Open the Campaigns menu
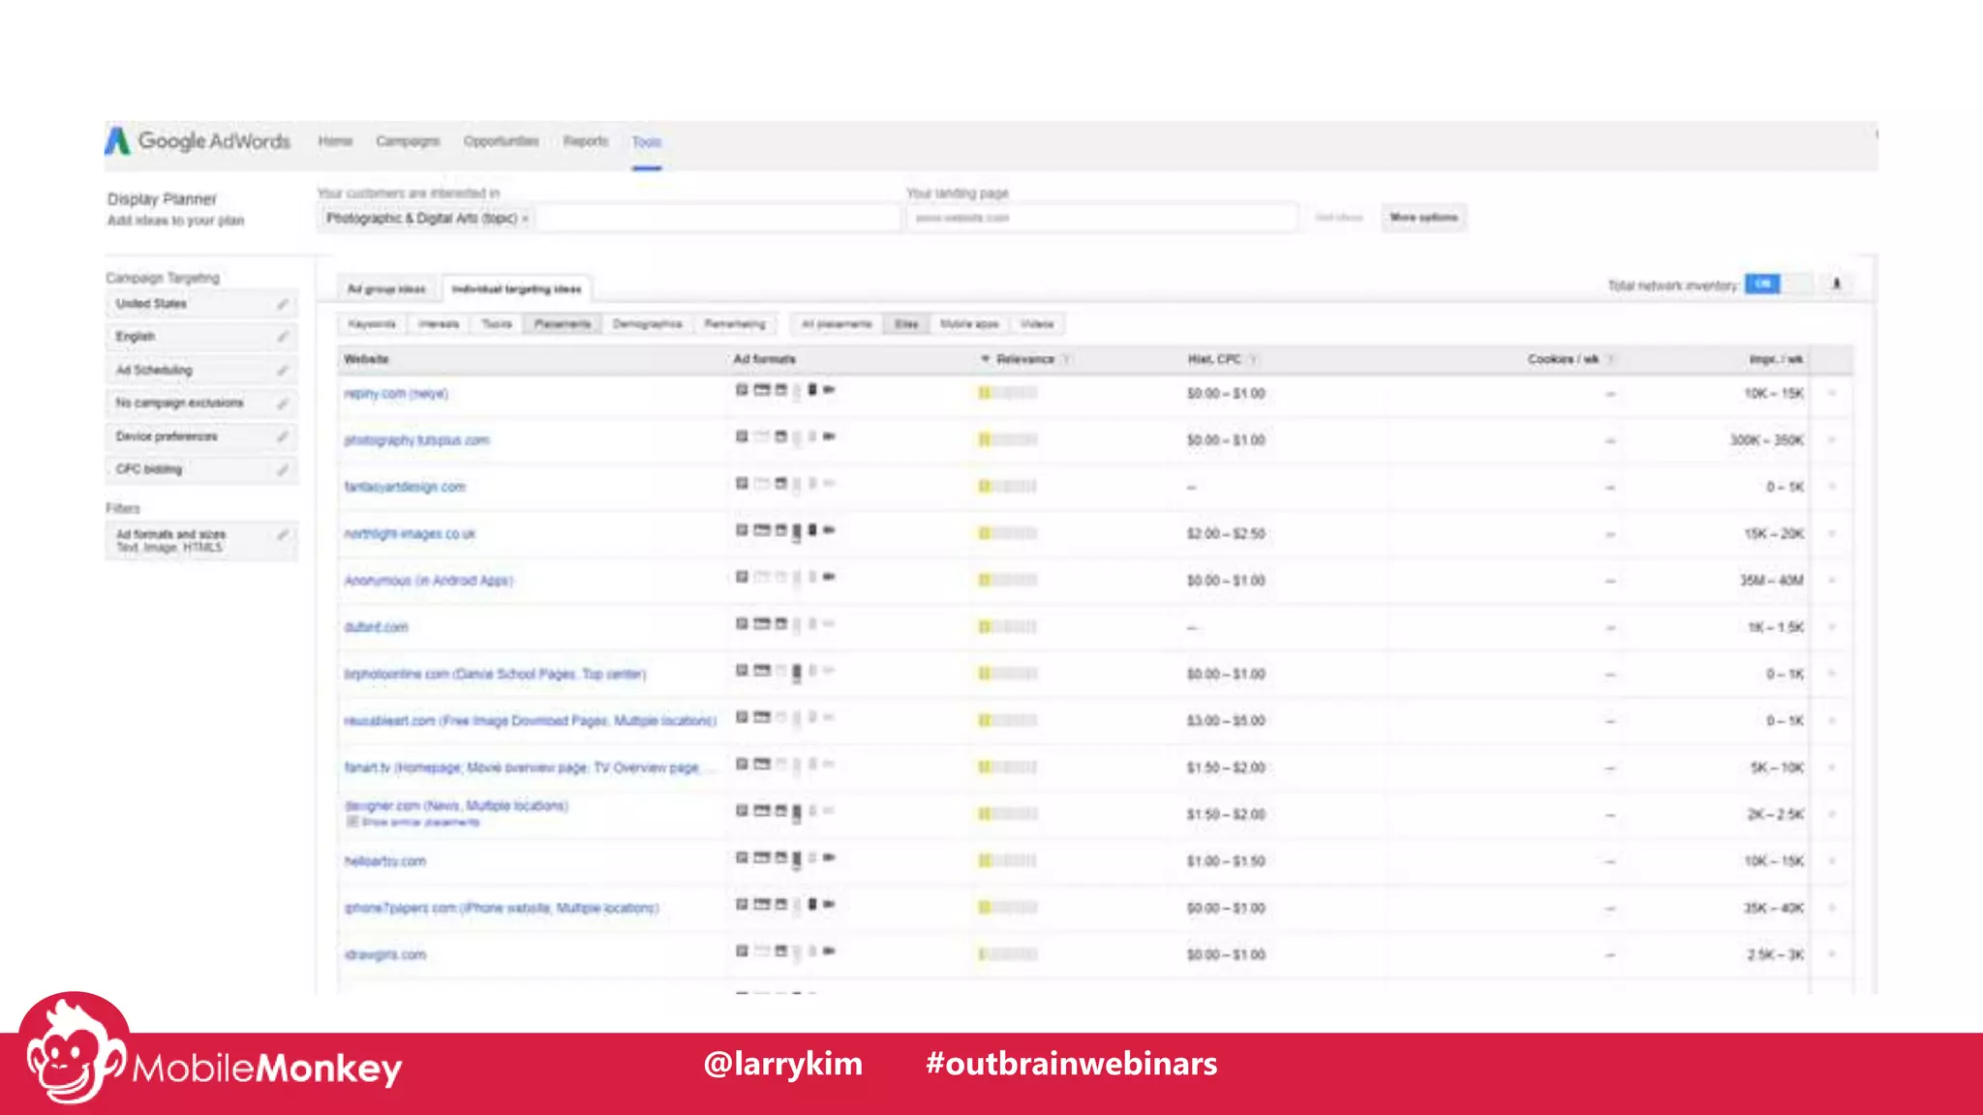This screenshot has height=1115, width=1983. [x=408, y=141]
